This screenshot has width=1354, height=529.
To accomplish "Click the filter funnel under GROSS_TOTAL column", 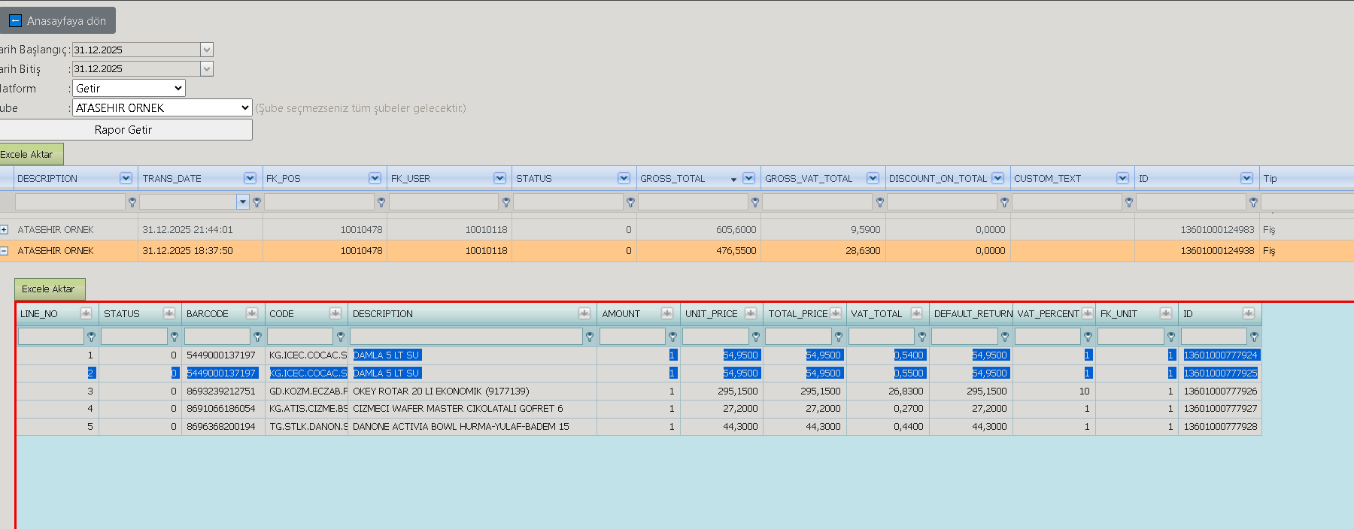I will pyautogui.click(x=755, y=202).
